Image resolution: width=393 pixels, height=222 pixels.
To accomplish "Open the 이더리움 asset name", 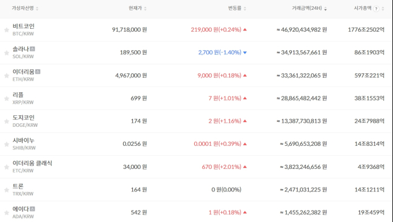I will (x=24, y=72).
